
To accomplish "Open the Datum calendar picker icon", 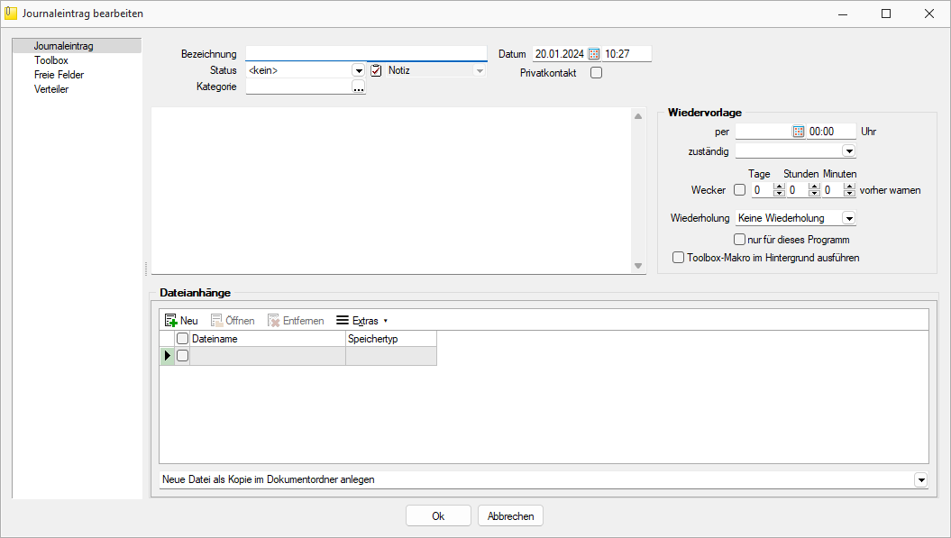I will (x=594, y=54).
